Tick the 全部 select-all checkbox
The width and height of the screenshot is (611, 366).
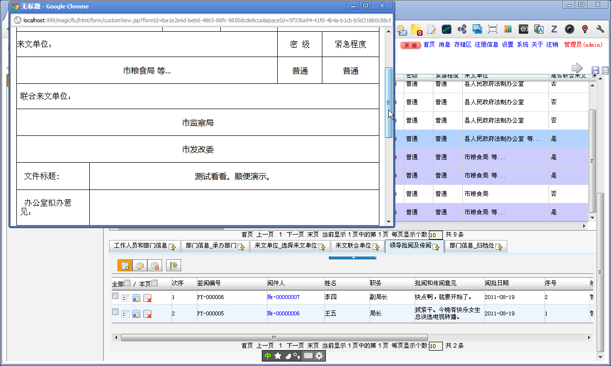[127, 283]
